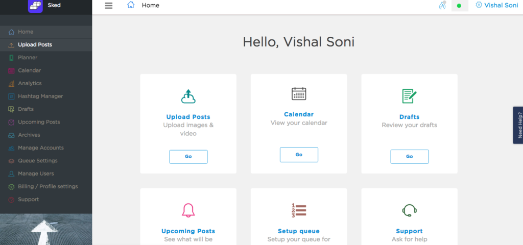
Task: Toggle the hamburger sidebar menu
Action: 108,6
